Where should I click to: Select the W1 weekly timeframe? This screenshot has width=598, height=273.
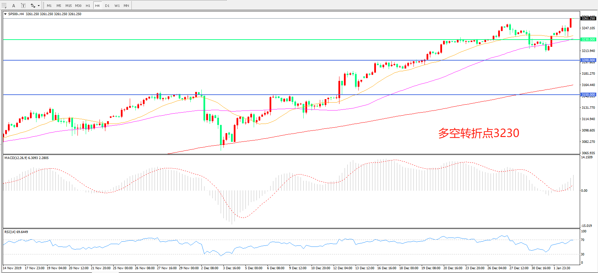117,6
